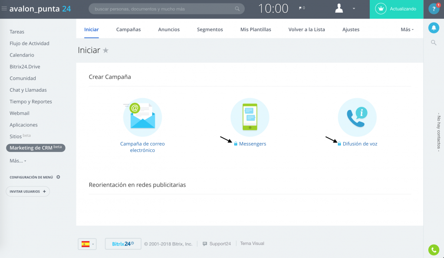Screen dimensions: 444x258
Task: Open Webmail in the sidebar
Action: (x=20, y=113)
